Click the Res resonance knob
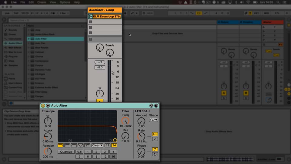Screen dimensions: 291x164 click(125, 136)
